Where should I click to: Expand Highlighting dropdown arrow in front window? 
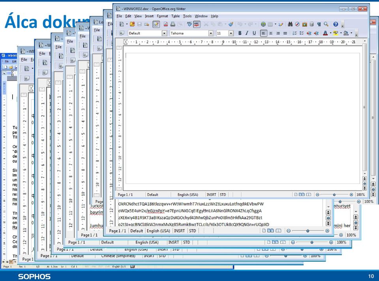(341, 33)
